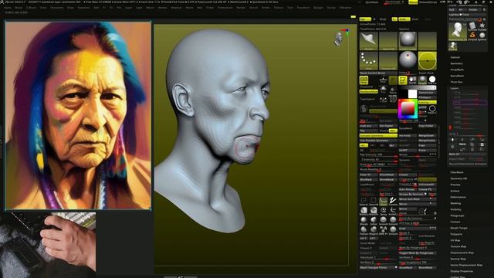Choose the Dots stroke icon

point(383,202)
